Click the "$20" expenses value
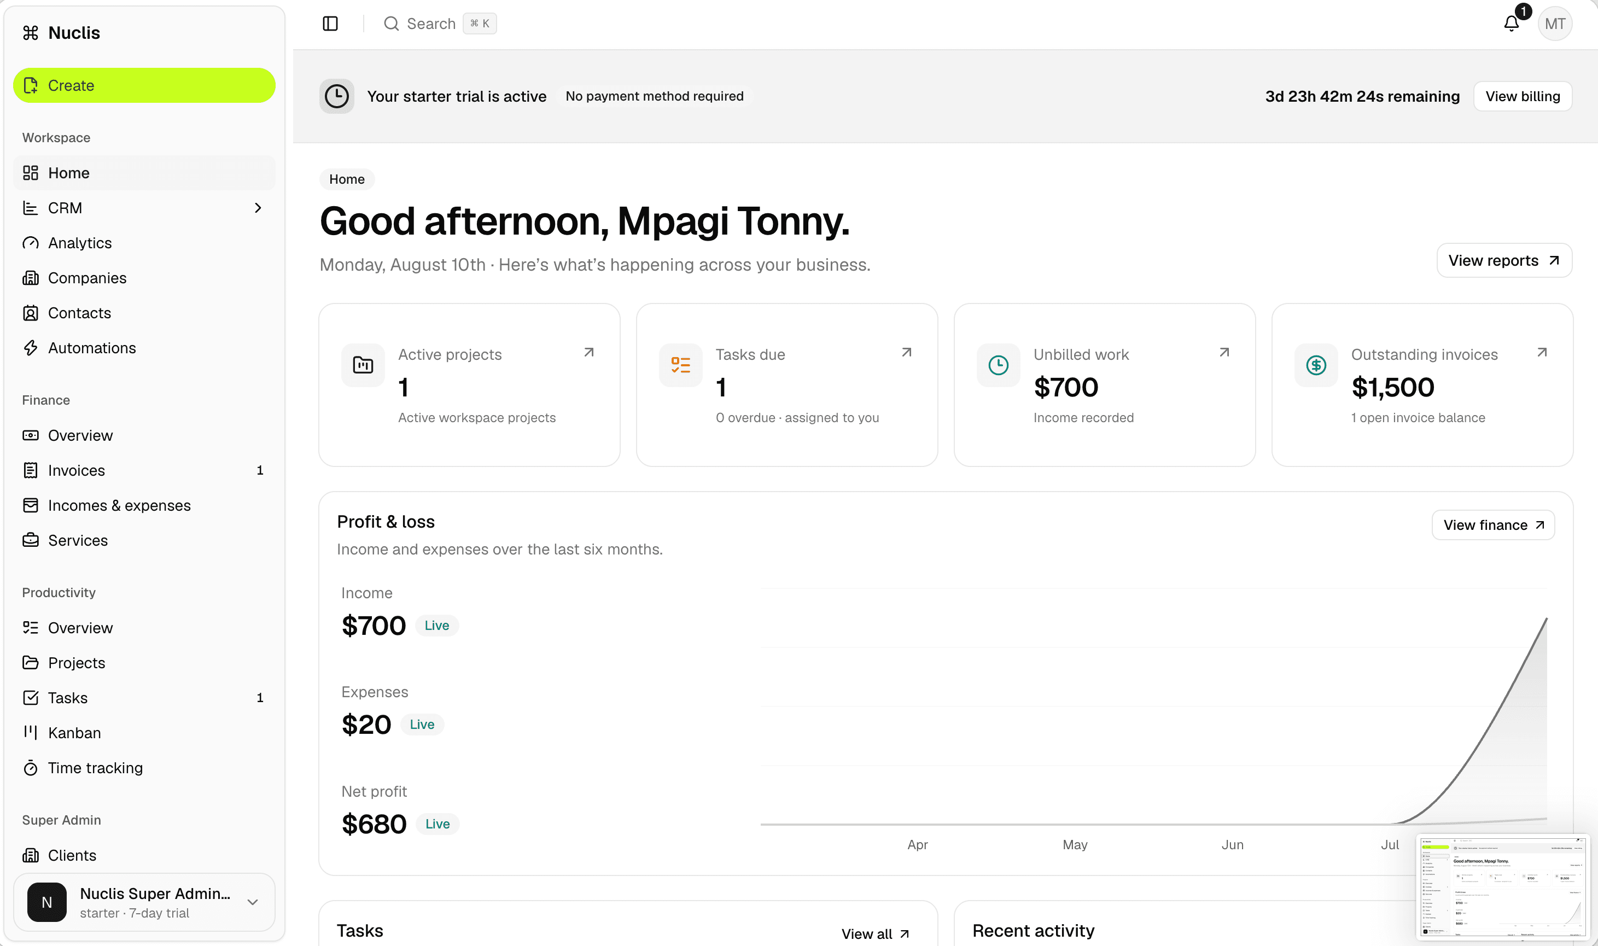This screenshot has width=1598, height=946. [x=366, y=725]
